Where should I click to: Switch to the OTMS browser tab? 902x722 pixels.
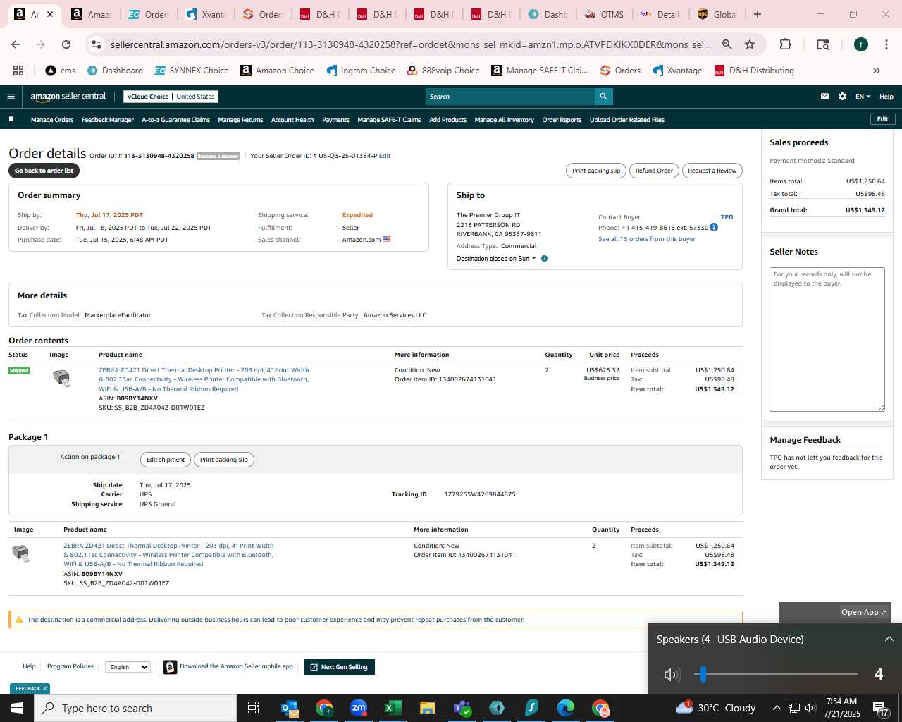coord(604,14)
